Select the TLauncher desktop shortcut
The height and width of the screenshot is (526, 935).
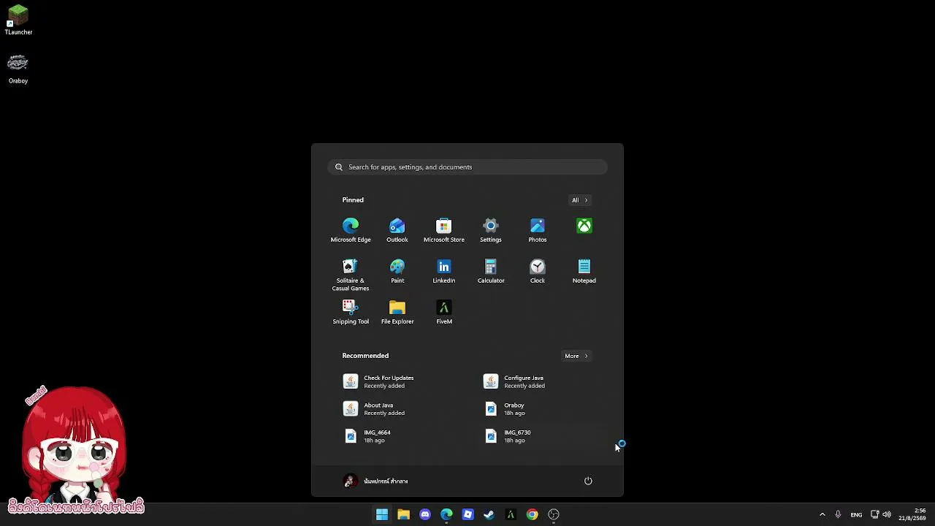click(x=18, y=20)
